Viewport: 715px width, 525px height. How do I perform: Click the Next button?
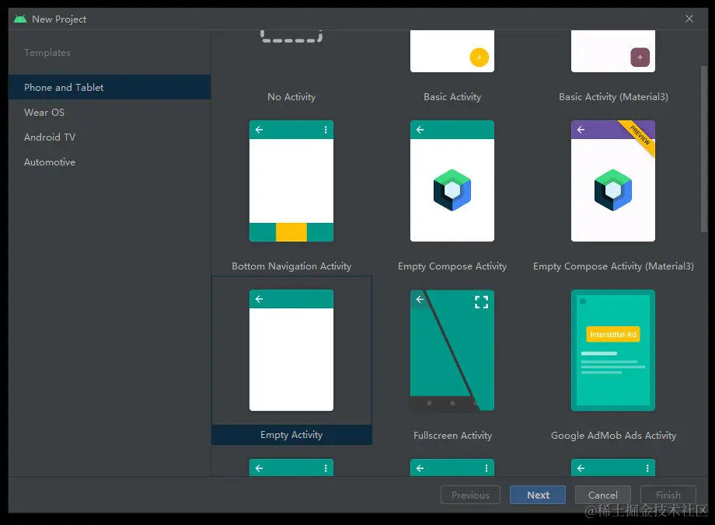pyautogui.click(x=538, y=495)
